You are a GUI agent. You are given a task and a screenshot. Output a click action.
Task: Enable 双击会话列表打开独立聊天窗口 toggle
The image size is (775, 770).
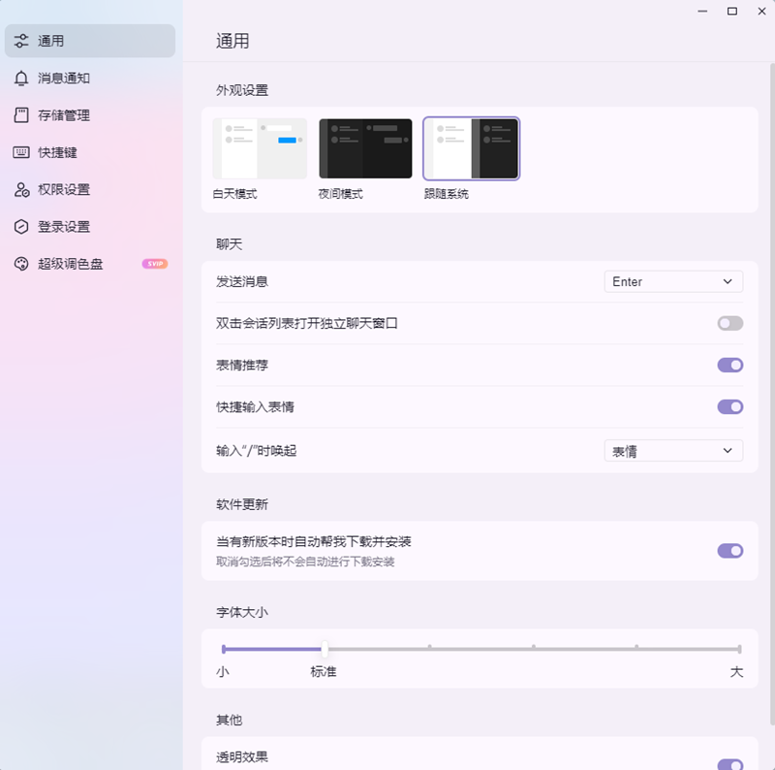(730, 324)
